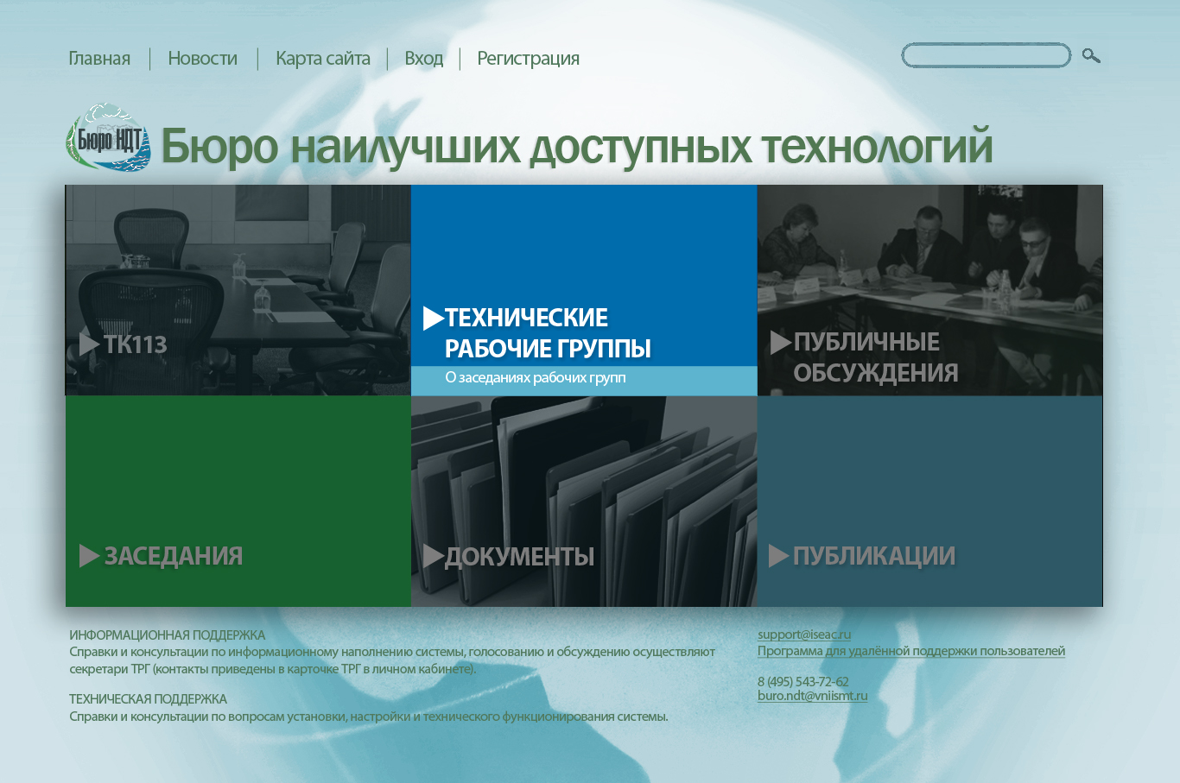Click the support@iseac.ru email link
Screen dimensions: 1180x783
[804, 635]
